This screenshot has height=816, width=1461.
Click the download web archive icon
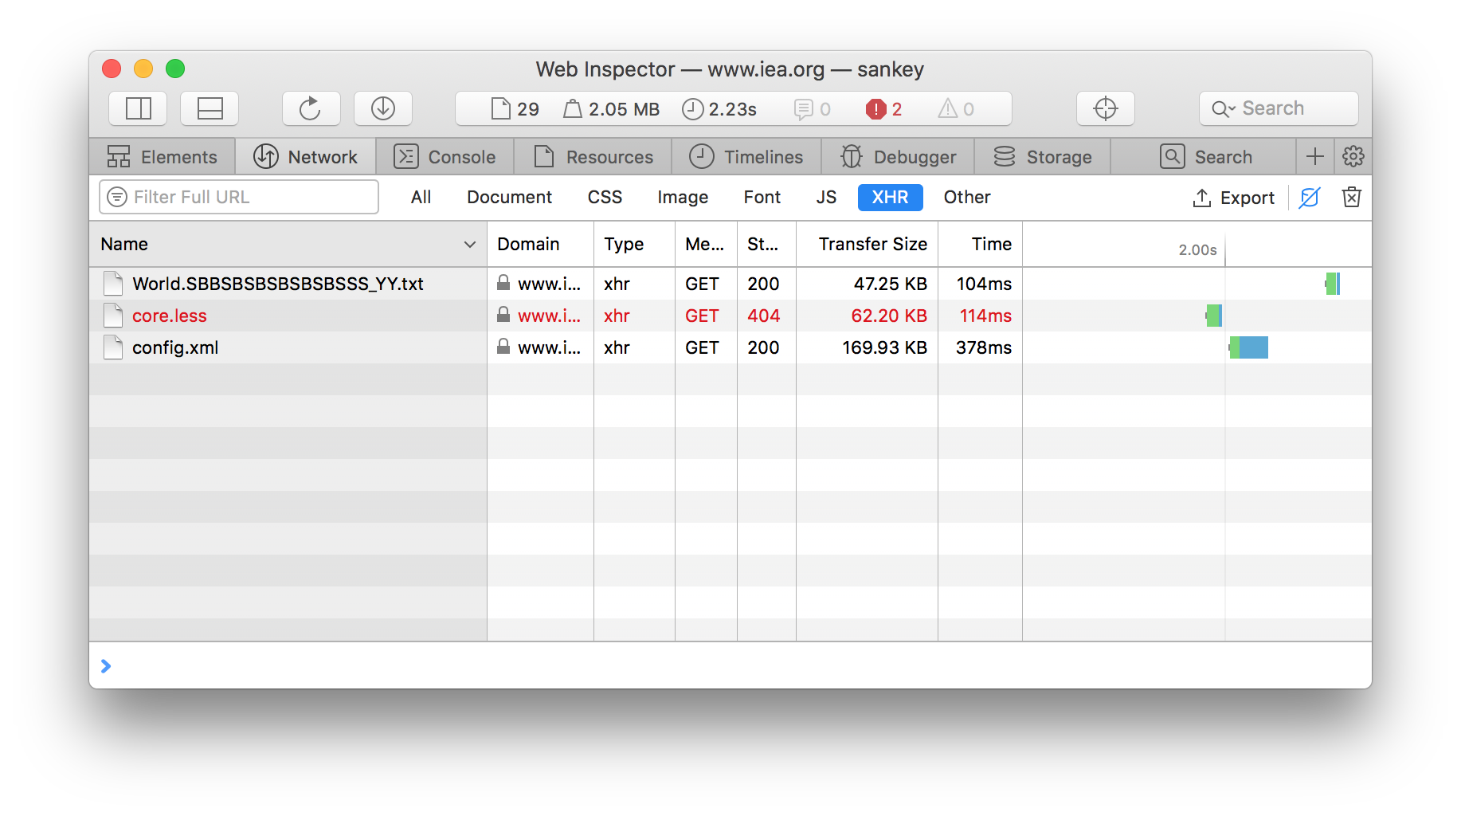point(383,108)
